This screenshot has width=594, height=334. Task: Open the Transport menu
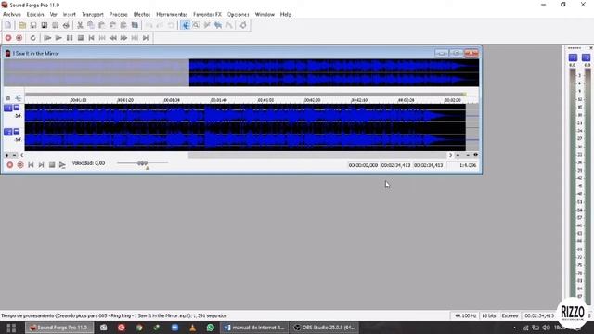coord(93,15)
